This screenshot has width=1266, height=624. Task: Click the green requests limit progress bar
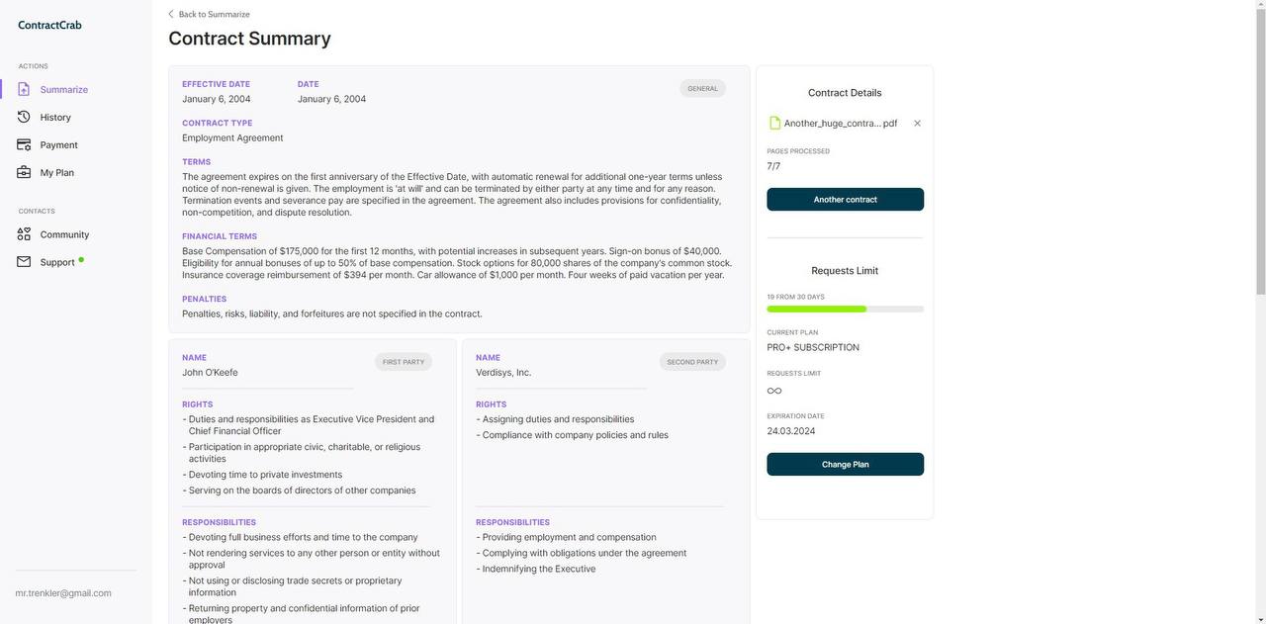pos(816,310)
